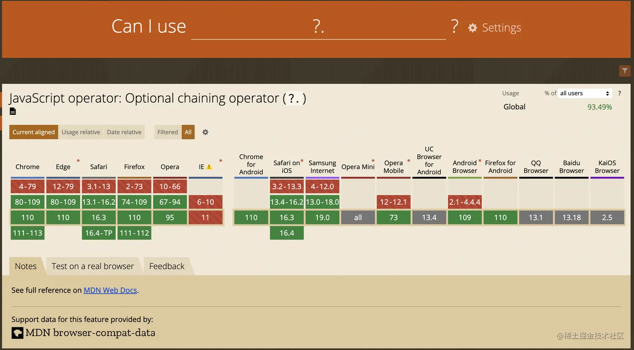634x350 pixels.
Task: Follow the MDN Web Docs link
Action: click(x=110, y=290)
